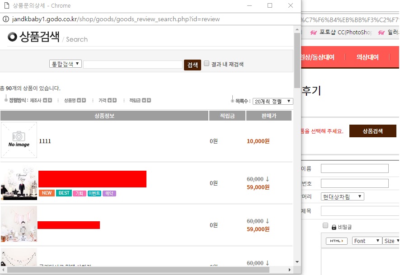Image resolution: width=400 pixels, height=275 pixels.
Task: Click the 이벤트 badge icon
Action: pyautogui.click(x=94, y=193)
